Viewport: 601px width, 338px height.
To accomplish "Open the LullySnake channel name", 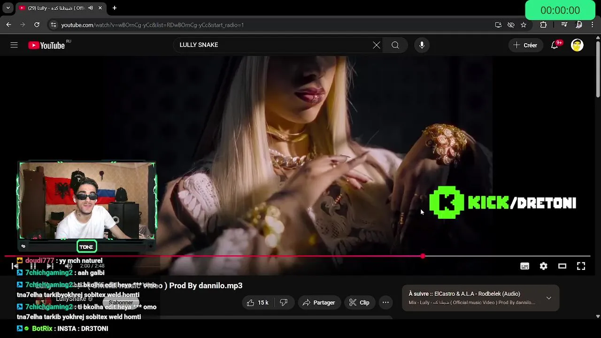I will pos(71,299).
